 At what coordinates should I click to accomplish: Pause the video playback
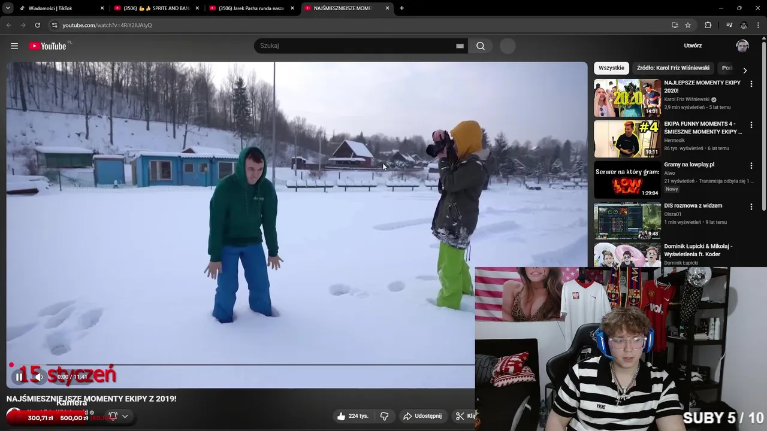(x=19, y=377)
